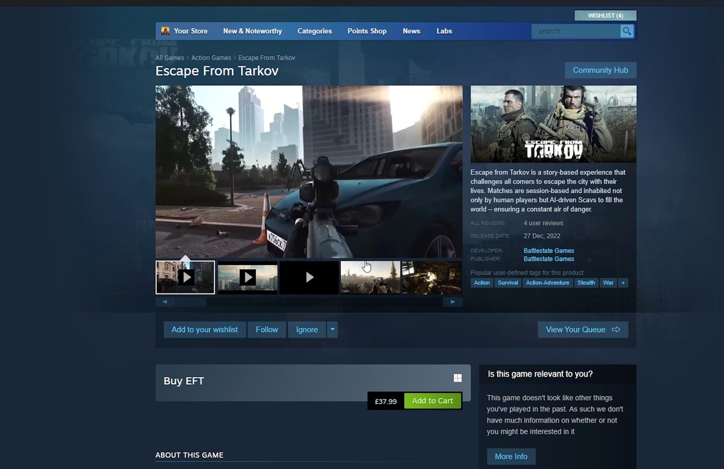The height and width of the screenshot is (469, 724).
Task: Click the Battlestate Games developer link
Action: 548,250
